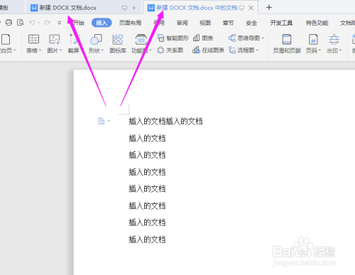Image resolution: width=355 pixels, height=275 pixels.
Task: Click the 功能图 icon
Action: point(141,39)
